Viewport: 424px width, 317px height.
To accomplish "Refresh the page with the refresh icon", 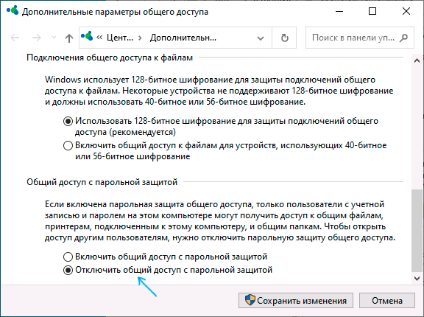I will 284,38.
